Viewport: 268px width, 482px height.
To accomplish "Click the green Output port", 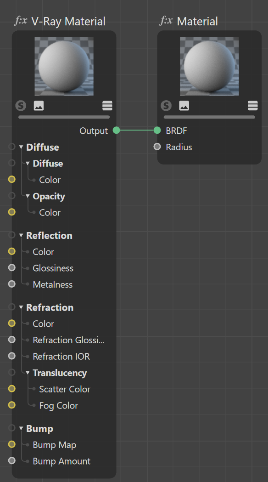I will [x=117, y=130].
